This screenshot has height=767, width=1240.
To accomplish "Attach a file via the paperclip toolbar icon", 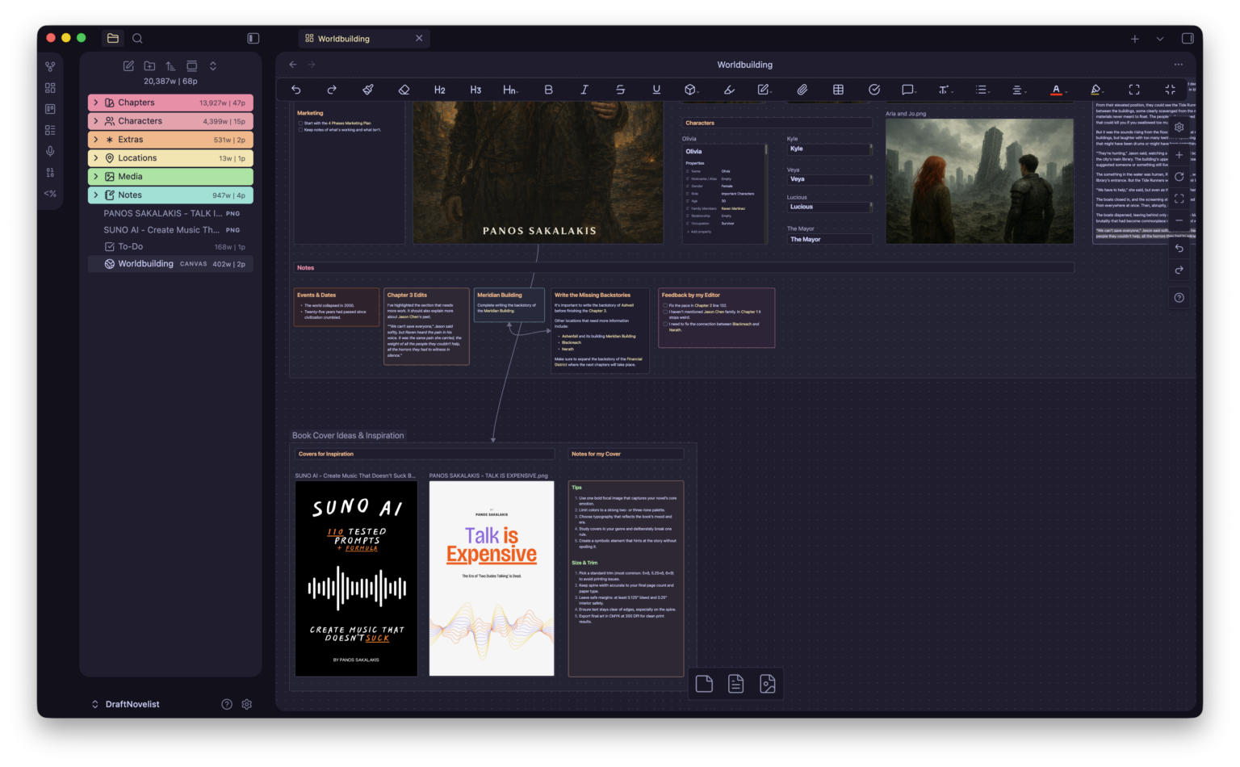I will click(802, 90).
